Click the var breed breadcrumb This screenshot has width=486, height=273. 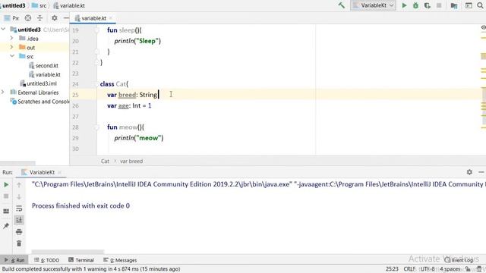pyautogui.click(x=131, y=162)
